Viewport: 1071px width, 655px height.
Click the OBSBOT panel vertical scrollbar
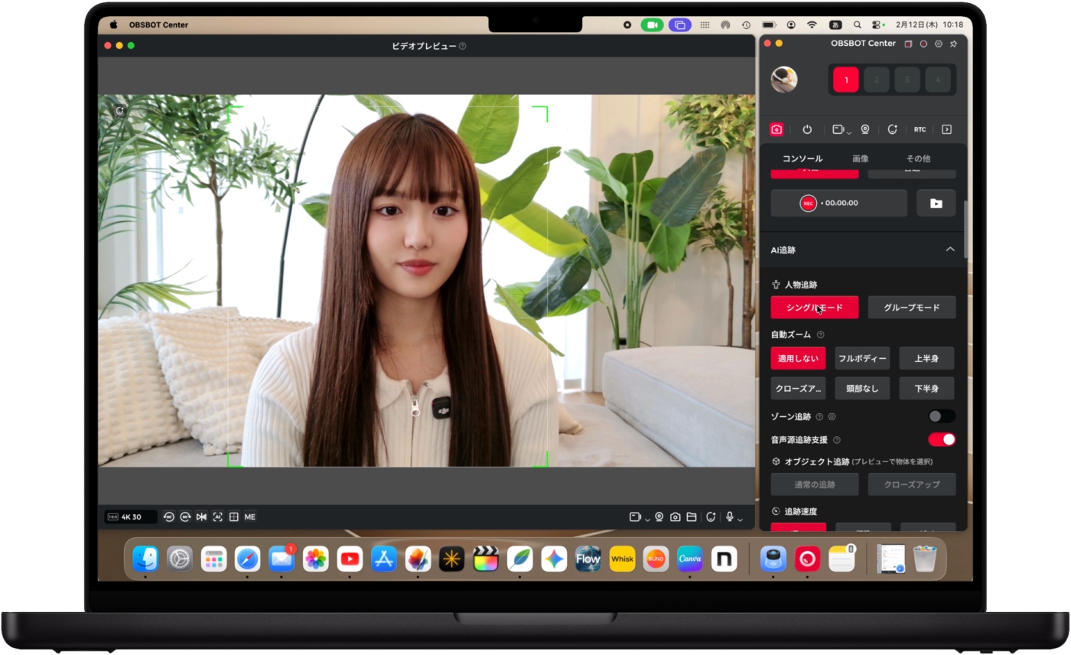click(x=965, y=230)
